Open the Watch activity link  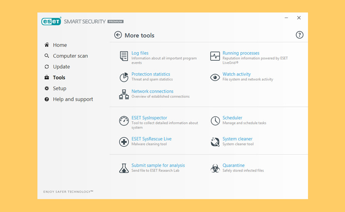[237, 74]
